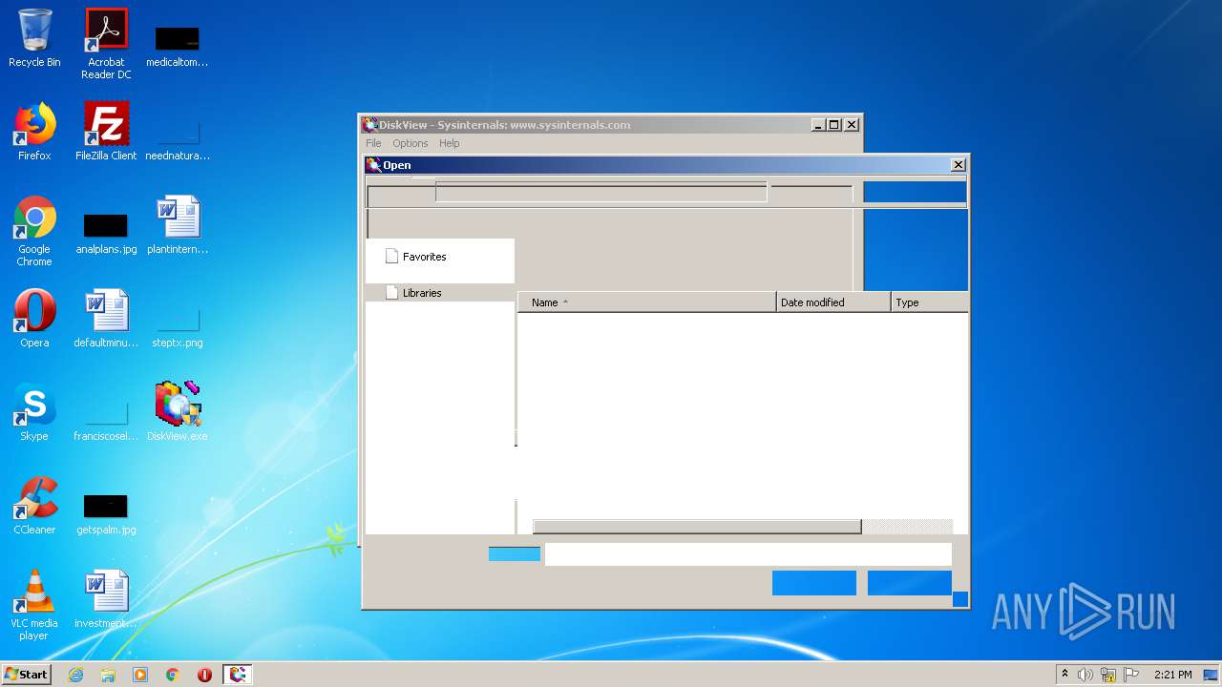
Task: Select the Skype desktop shortcut
Action: point(34,412)
